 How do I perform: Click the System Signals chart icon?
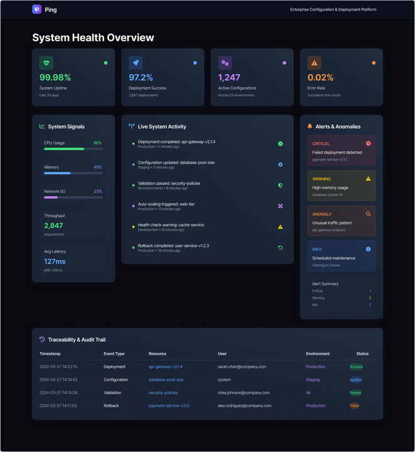(42, 126)
